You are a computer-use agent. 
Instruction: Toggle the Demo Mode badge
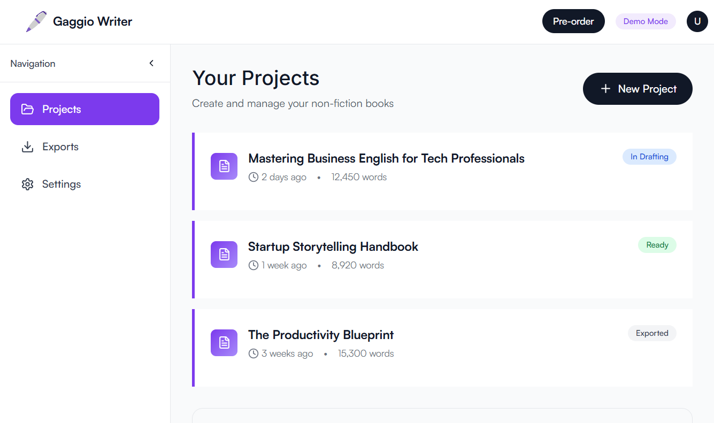pos(646,21)
